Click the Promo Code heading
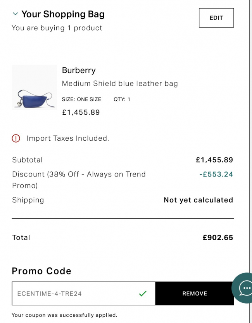 click(41, 271)
